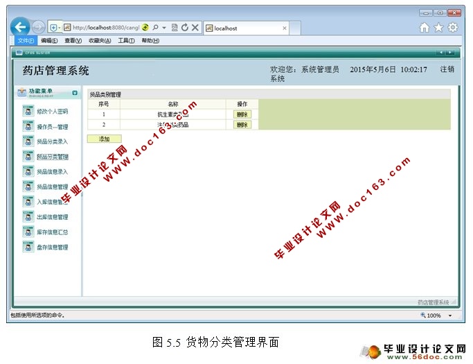Open the 查看(V) menu
The image size is (473, 364).
73,40
